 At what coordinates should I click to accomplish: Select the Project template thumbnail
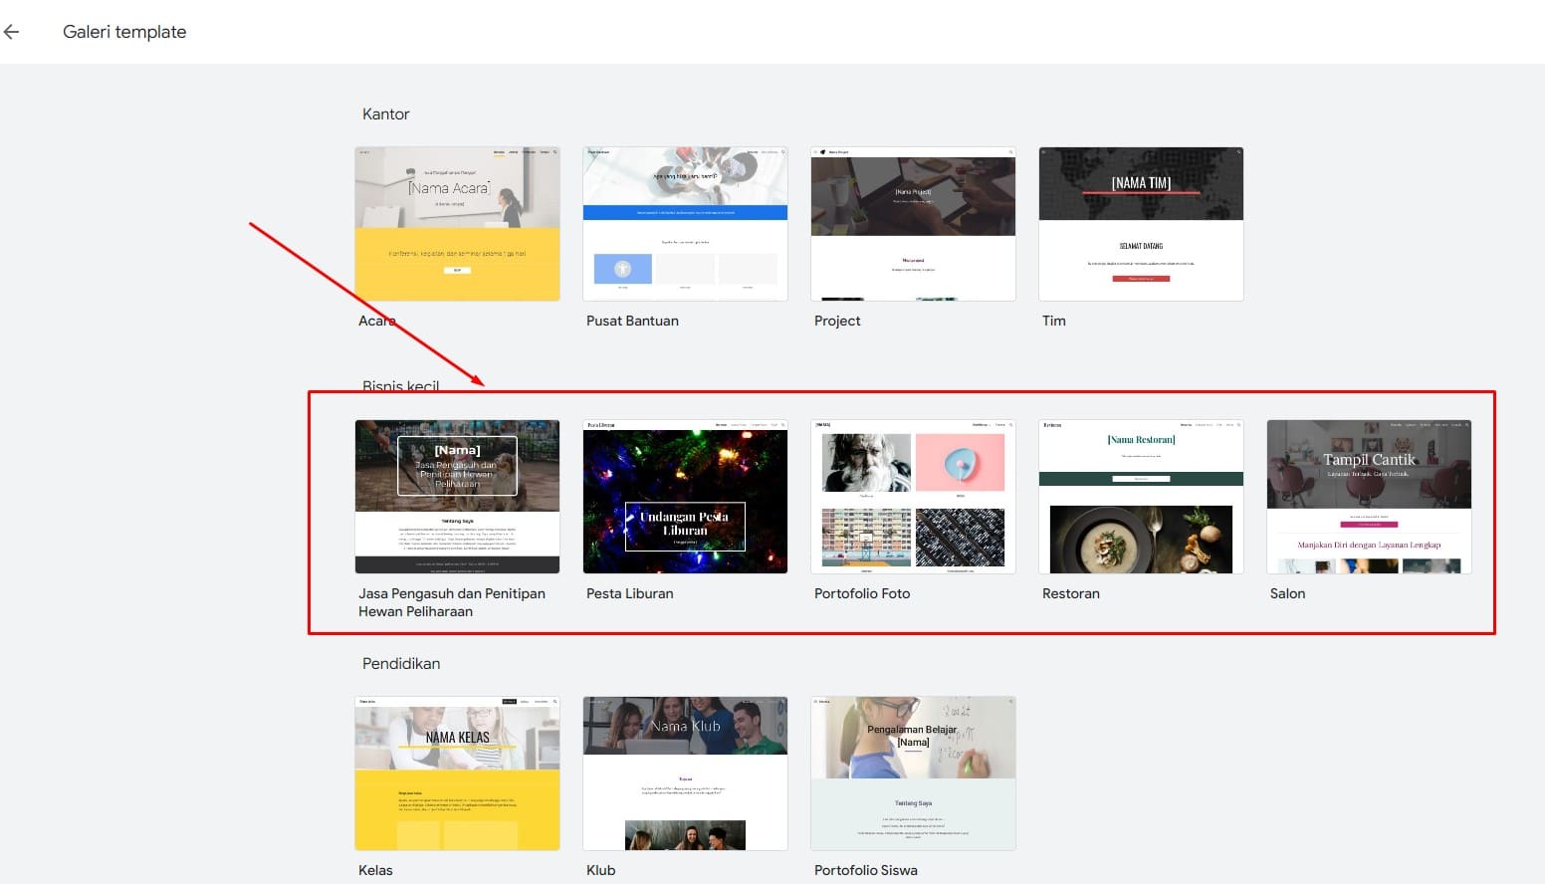point(913,224)
